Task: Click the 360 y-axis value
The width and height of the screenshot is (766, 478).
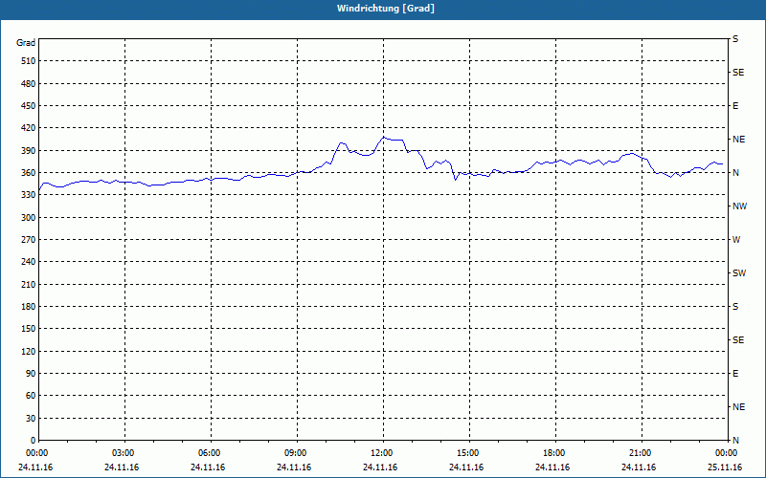Action: pos(29,173)
